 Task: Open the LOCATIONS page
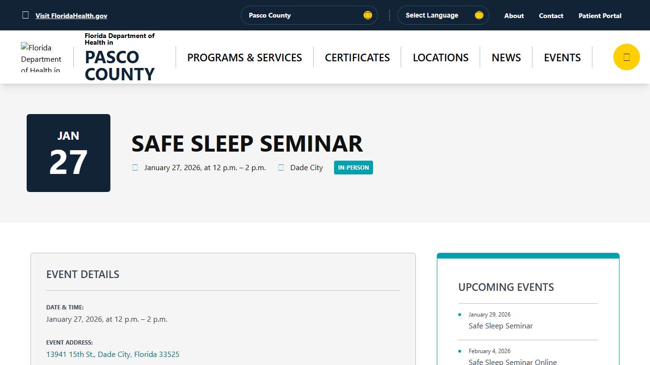[x=440, y=57]
